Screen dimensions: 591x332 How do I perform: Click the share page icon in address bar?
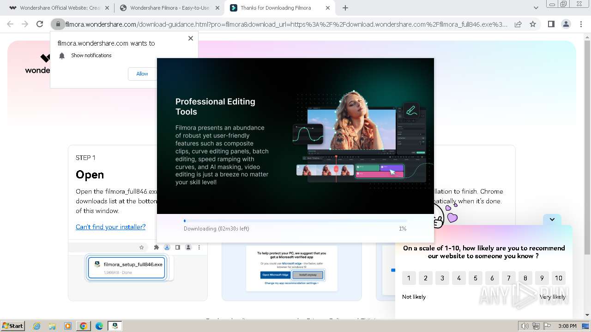coord(518,24)
